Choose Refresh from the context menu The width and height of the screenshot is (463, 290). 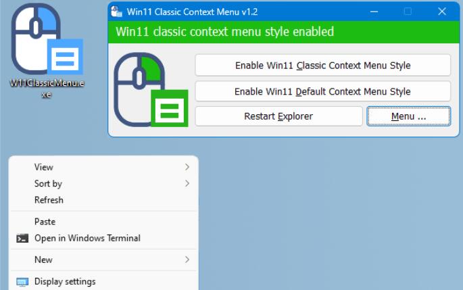coord(103,200)
